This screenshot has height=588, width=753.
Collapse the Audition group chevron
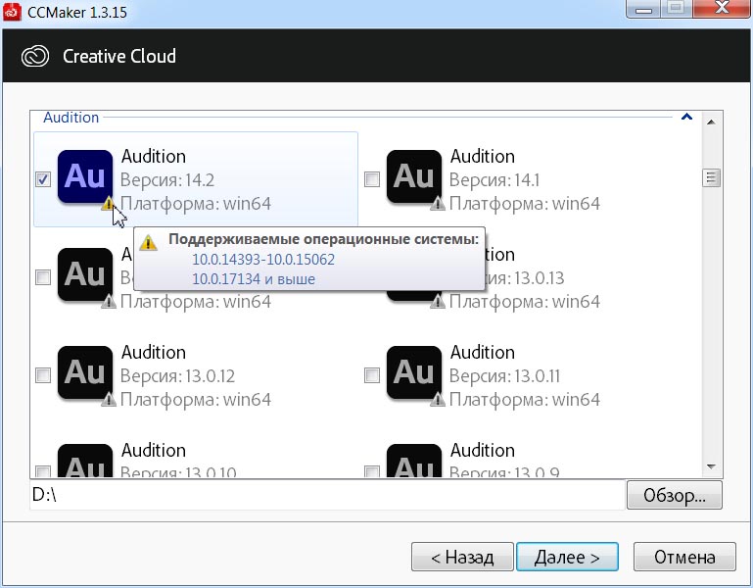(x=686, y=117)
